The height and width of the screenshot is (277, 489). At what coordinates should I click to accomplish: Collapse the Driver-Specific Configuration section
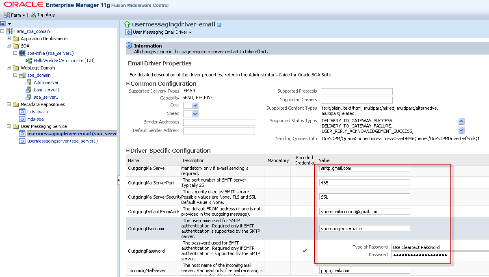pos(128,151)
